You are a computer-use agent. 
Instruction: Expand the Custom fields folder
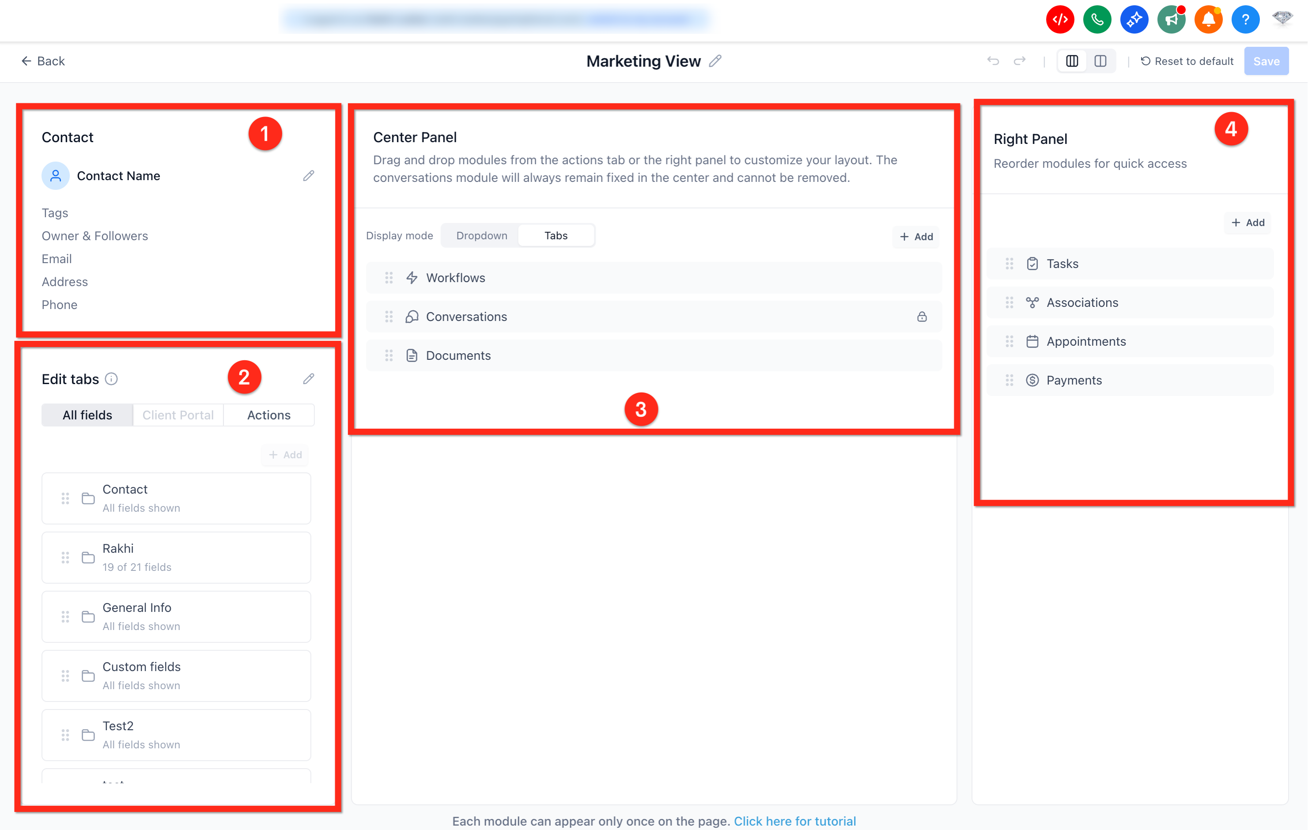[x=176, y=676]
